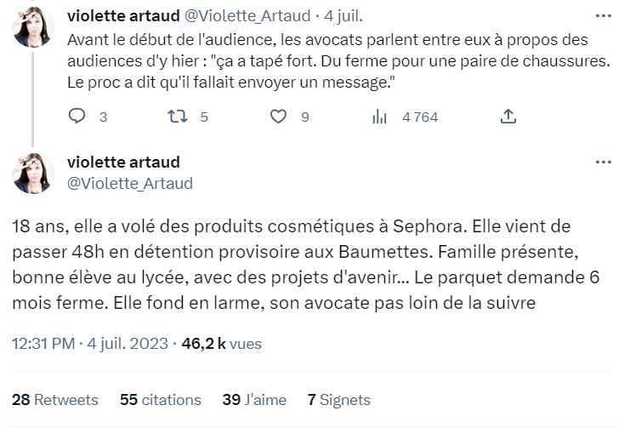This screenshot has height=428, width=624.
Task: Open the 4 juil. date link of the first tweet
Action: pyautogui.click(x=343, y=16)
